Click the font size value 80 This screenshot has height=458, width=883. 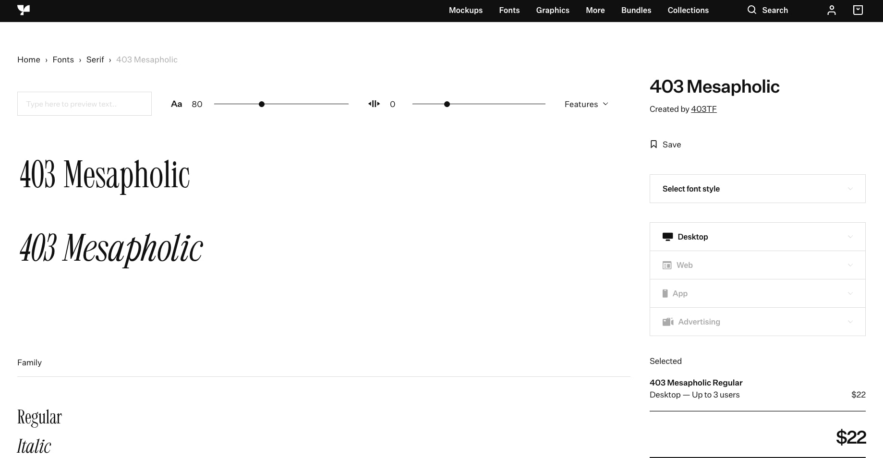pyautogui.click(x=197, y=104)
